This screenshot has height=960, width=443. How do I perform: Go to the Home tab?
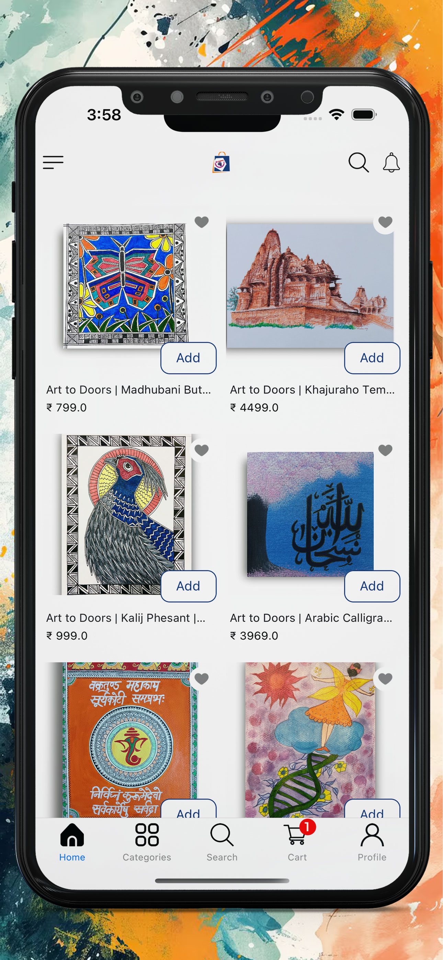point(72,842)
